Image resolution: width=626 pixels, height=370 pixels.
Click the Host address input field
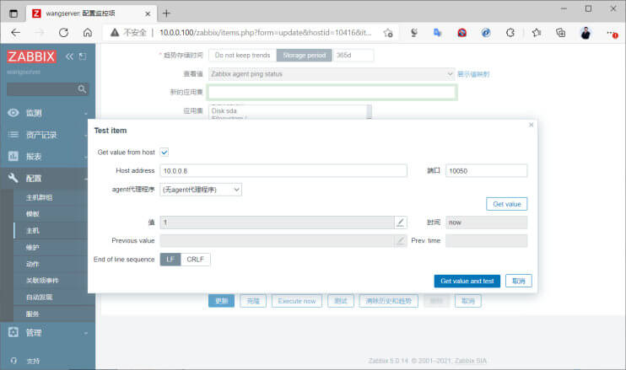tap(283, 170)
